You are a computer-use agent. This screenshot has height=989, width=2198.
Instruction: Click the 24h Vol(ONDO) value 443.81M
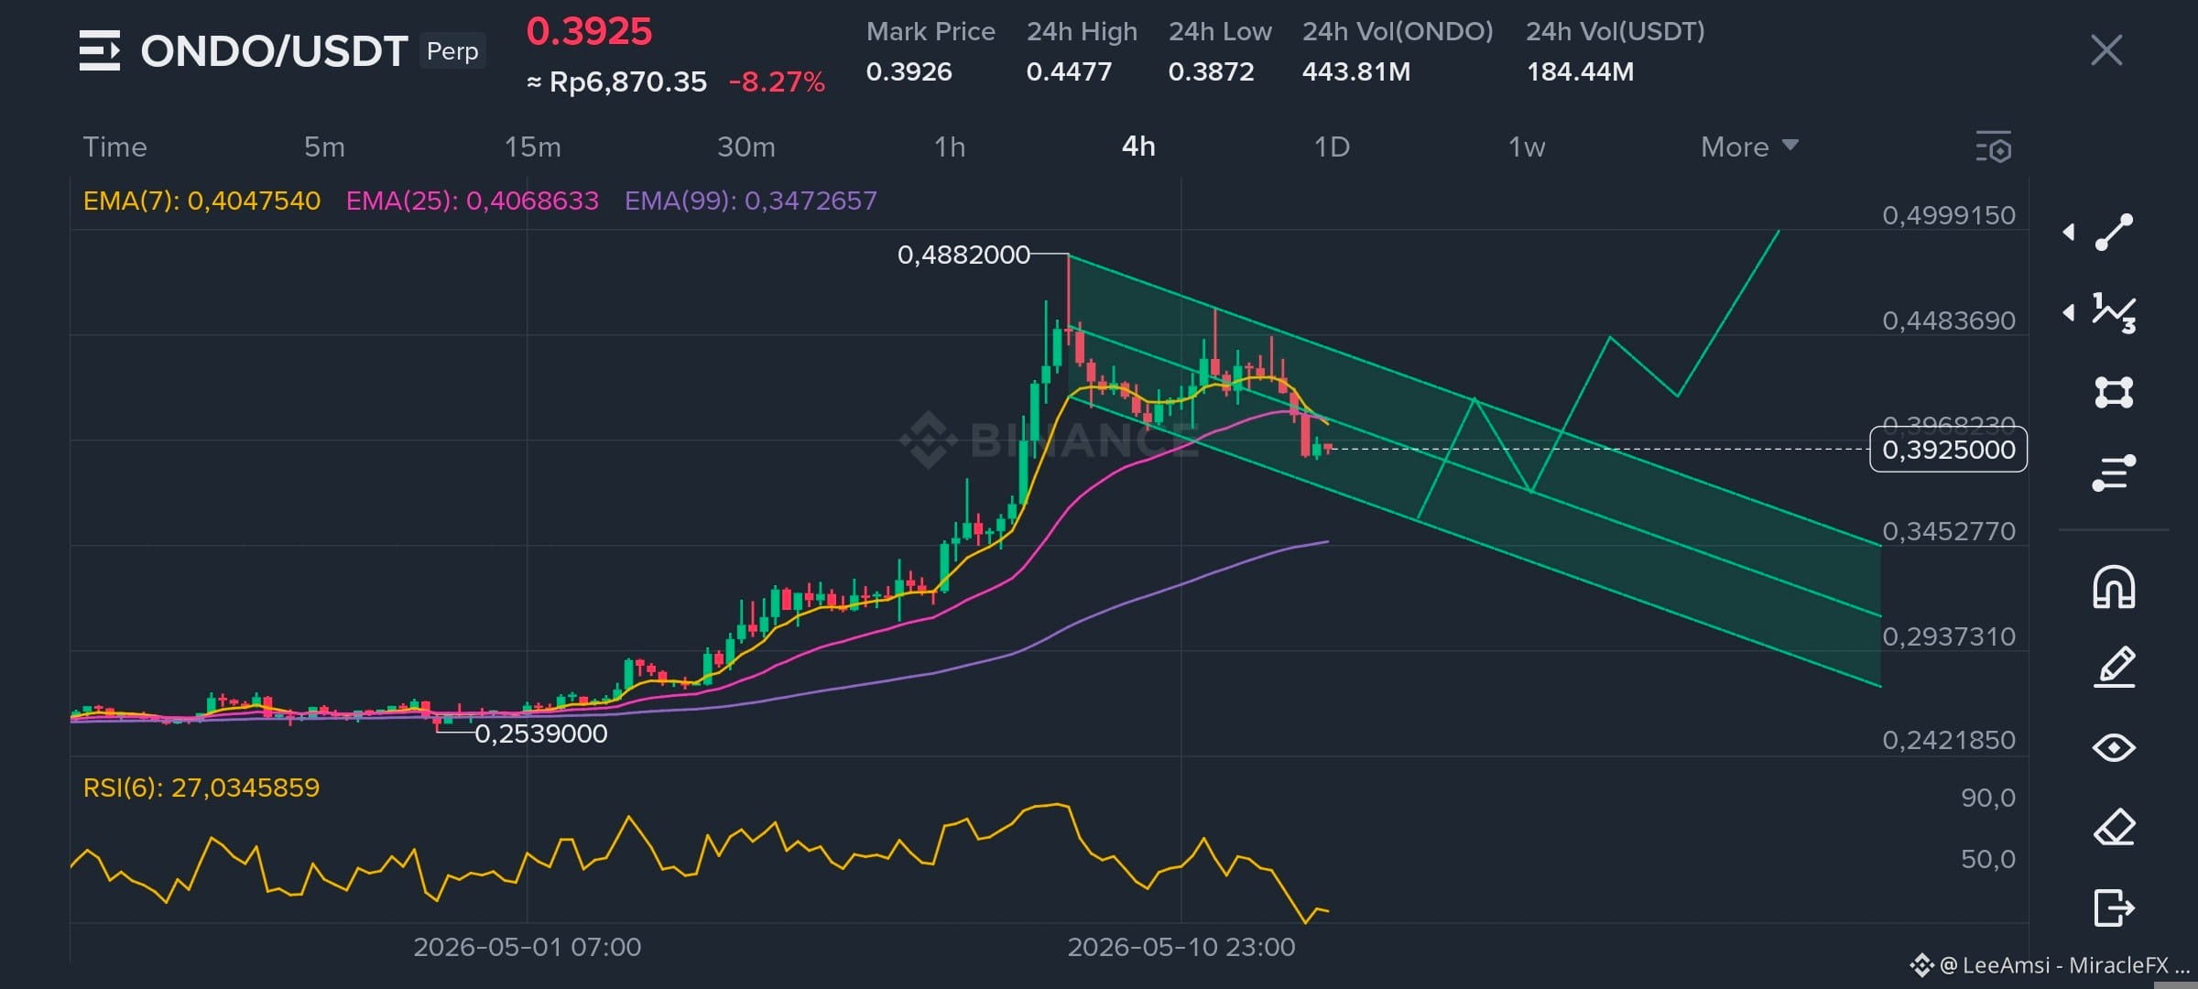pyautogui.click(x=1356, y=71)
